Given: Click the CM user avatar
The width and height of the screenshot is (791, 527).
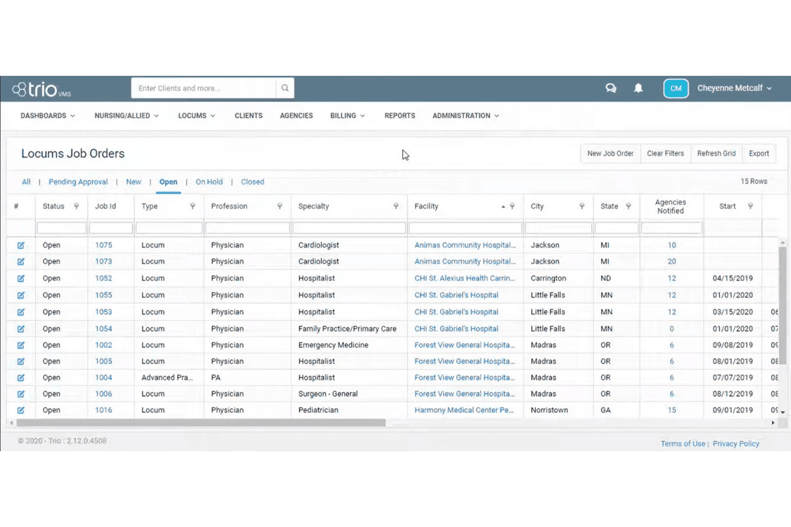Looking at the screenshot, I should click(676, 88).
